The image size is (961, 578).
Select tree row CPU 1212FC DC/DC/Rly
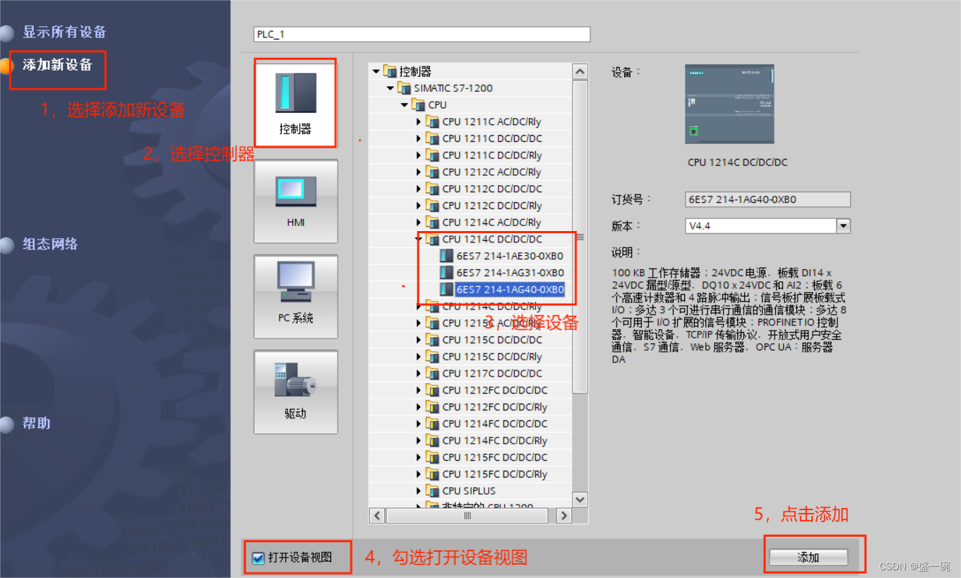tap(470, 407)
